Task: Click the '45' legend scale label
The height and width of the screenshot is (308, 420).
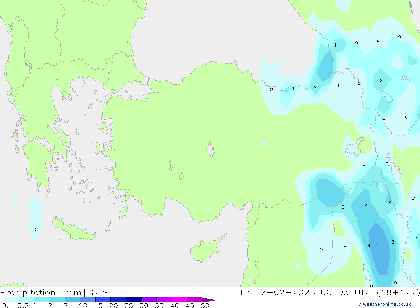Action: [x=190, y=305]
